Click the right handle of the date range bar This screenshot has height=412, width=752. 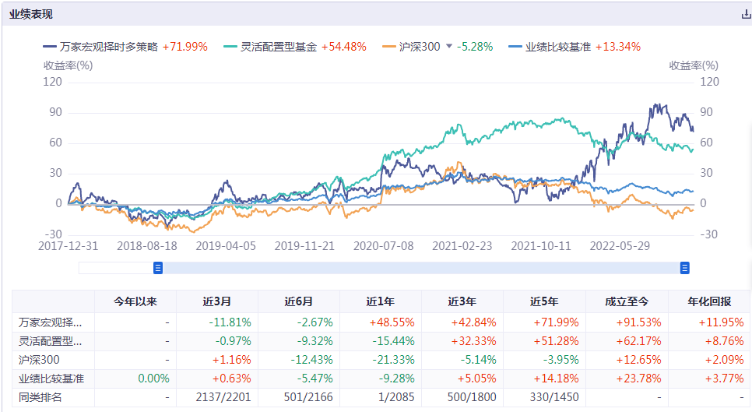point(685,268)
